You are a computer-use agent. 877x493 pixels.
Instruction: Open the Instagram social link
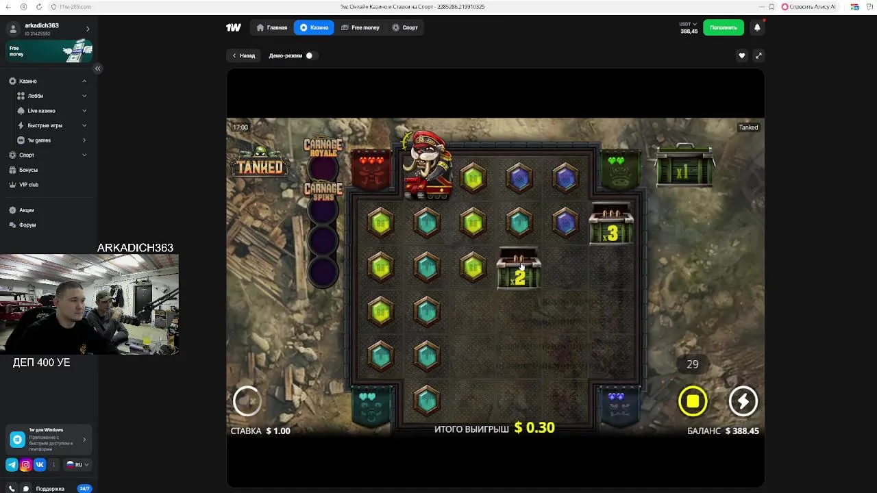(x=26, y=464)
